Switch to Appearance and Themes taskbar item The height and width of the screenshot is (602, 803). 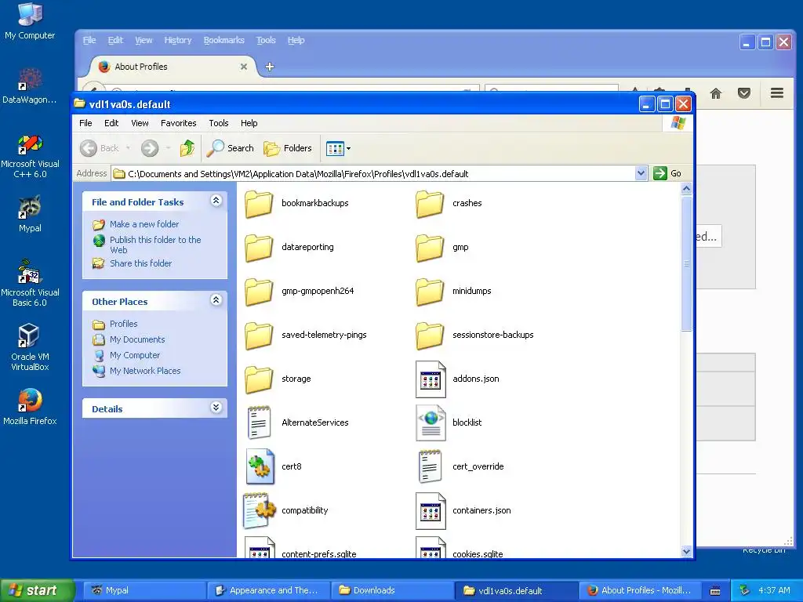pyautogui.click(x=268, y=591)
